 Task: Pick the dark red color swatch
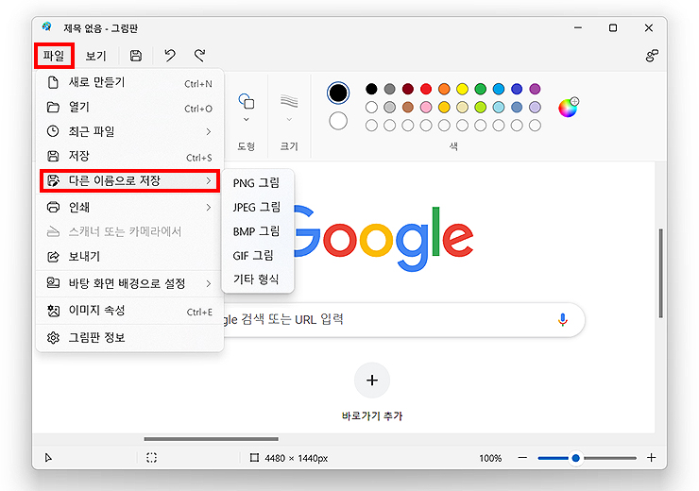(x=408, y=89)
